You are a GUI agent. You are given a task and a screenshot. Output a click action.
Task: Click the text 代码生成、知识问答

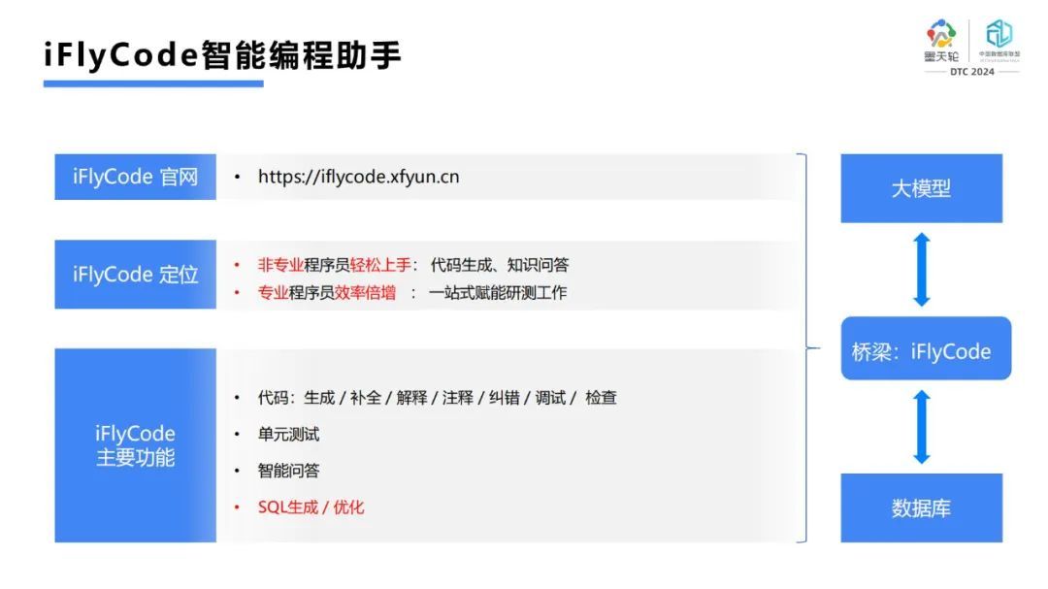[x=500, y=265]
